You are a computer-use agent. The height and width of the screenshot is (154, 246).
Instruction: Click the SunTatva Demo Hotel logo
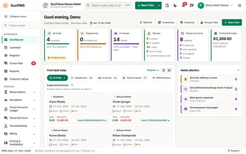tap(45, 5)
